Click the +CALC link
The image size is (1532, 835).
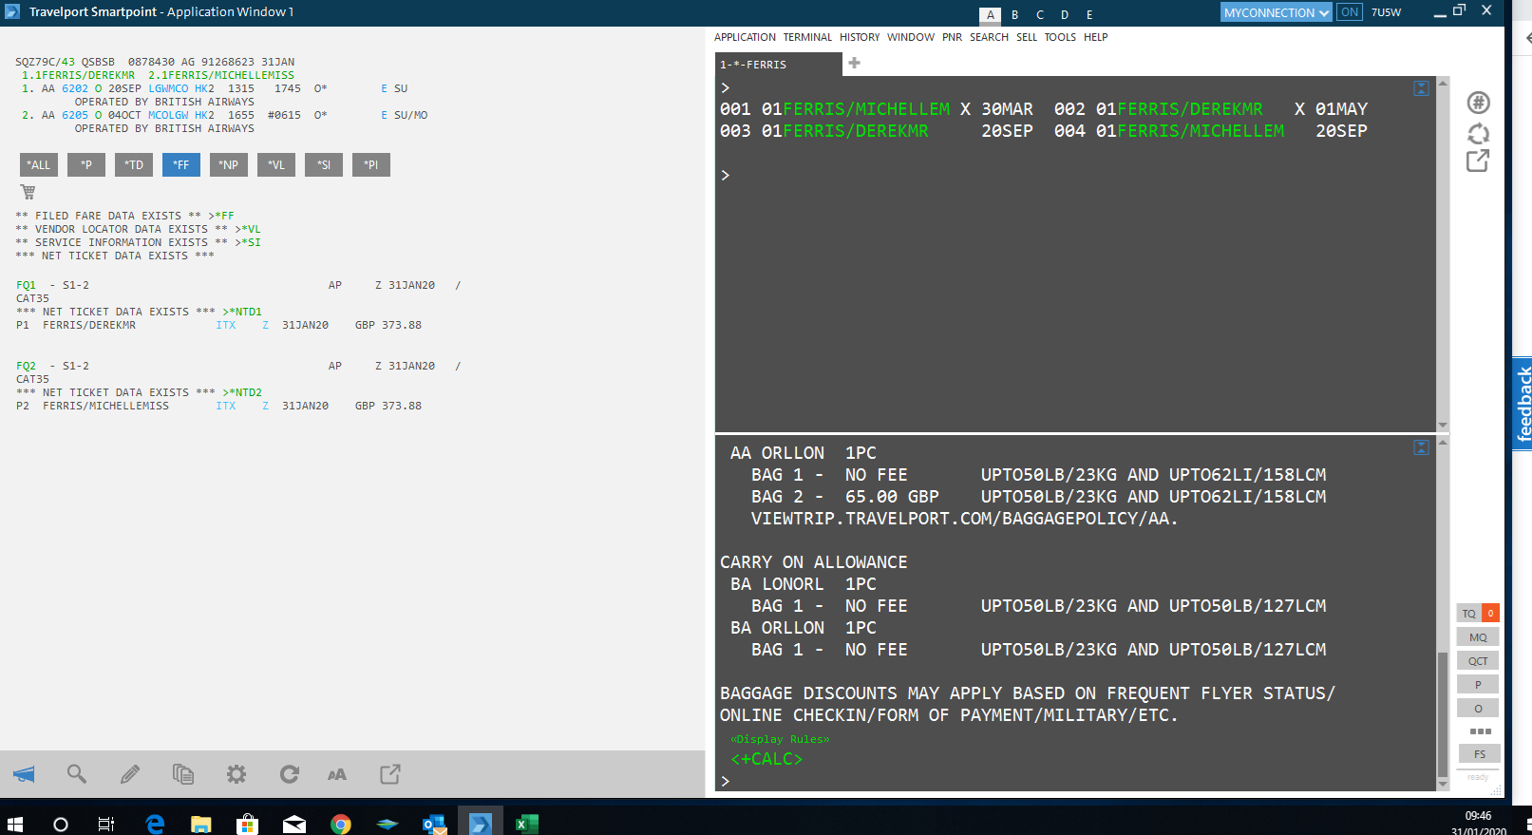(x=766, y=759)
